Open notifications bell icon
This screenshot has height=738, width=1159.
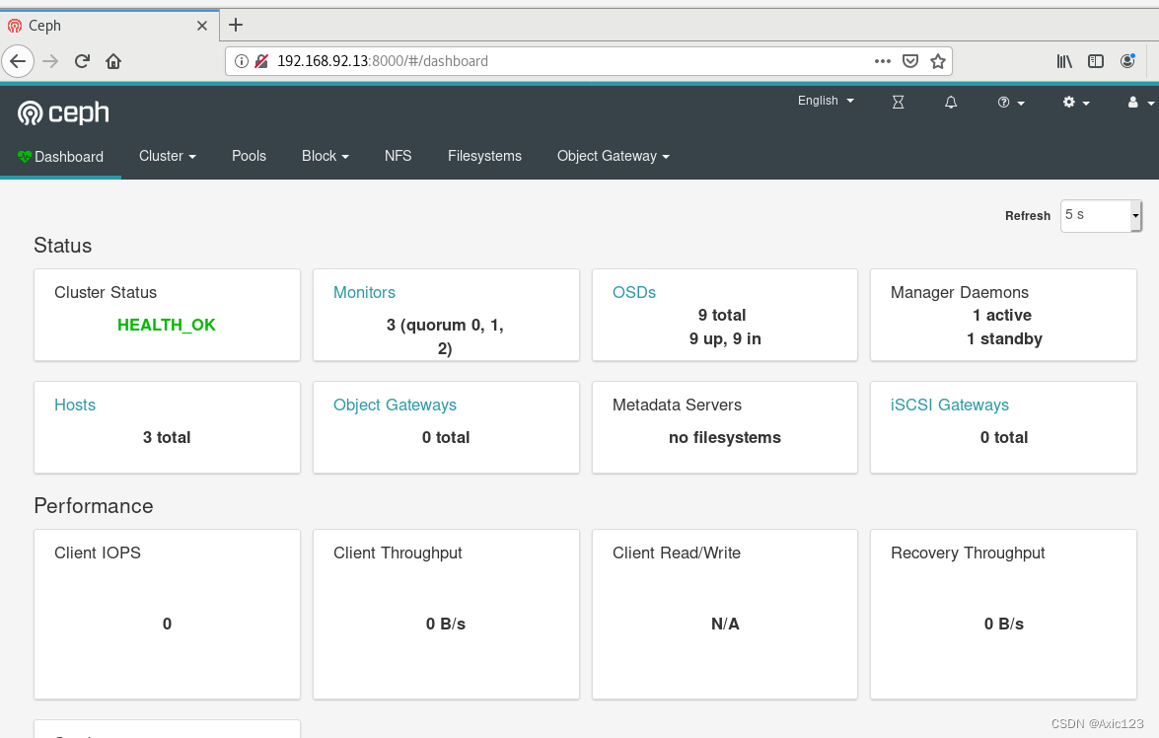[951, 102]
